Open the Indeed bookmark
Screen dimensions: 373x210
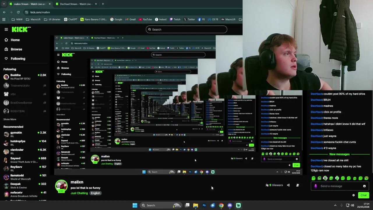(x=161, y=20)
